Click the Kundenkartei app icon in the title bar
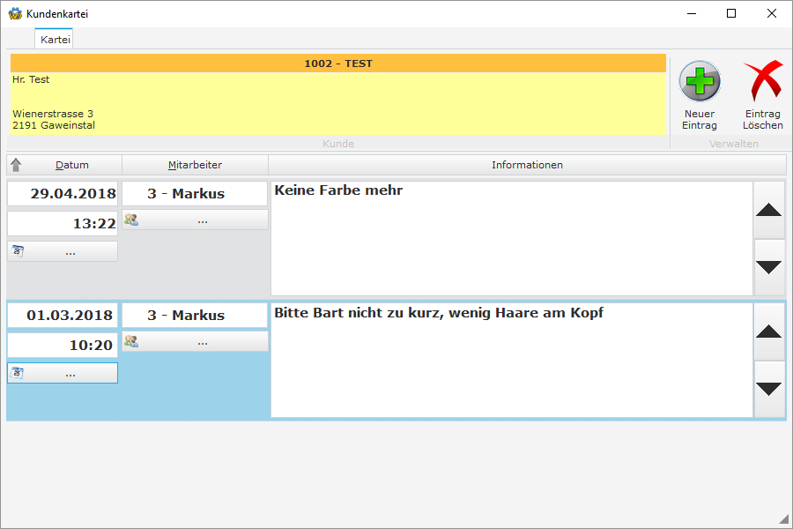This screenshot has height=529, width=793. (x=15, y=14)
